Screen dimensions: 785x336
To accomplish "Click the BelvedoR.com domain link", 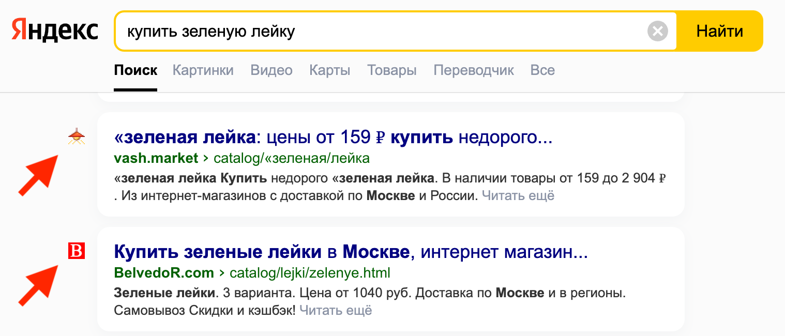I will pos(163,272).
